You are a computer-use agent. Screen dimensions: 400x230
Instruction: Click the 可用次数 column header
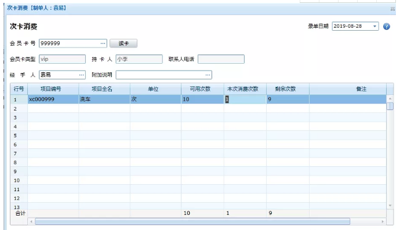pos(202,89)
